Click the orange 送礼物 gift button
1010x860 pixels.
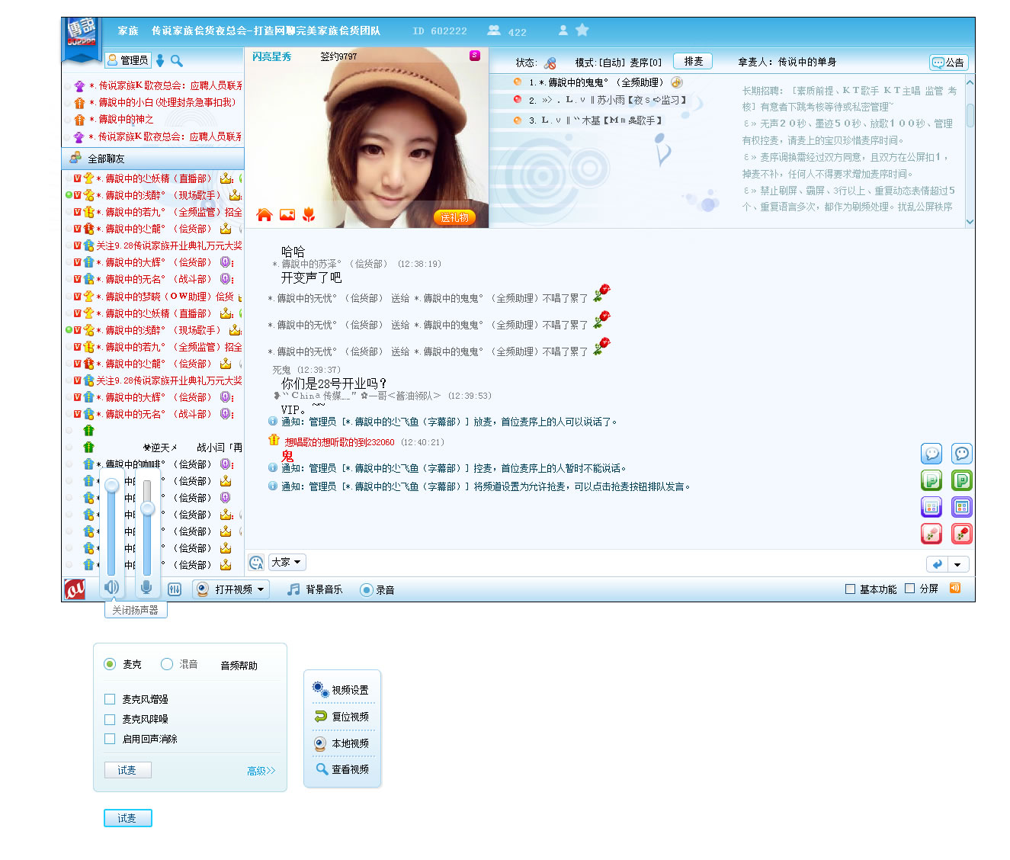454,217
